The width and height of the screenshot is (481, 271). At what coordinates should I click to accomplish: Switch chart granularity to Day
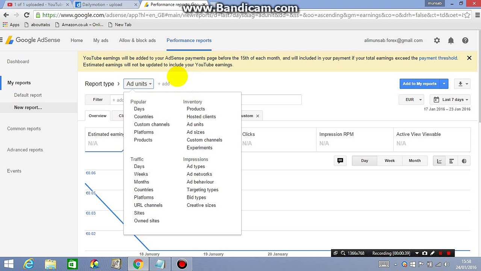(365, 161)
